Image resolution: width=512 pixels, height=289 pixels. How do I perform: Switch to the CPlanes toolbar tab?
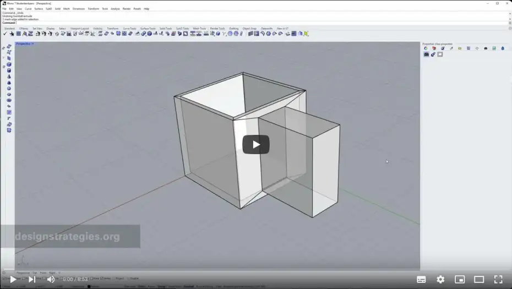(x=24, y=29)
